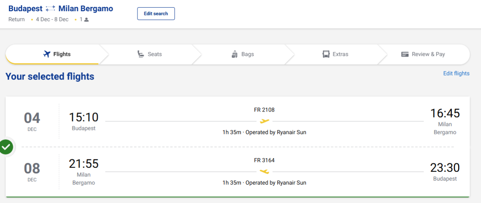Click the bus icon in Extras step

tap(326, 54)
